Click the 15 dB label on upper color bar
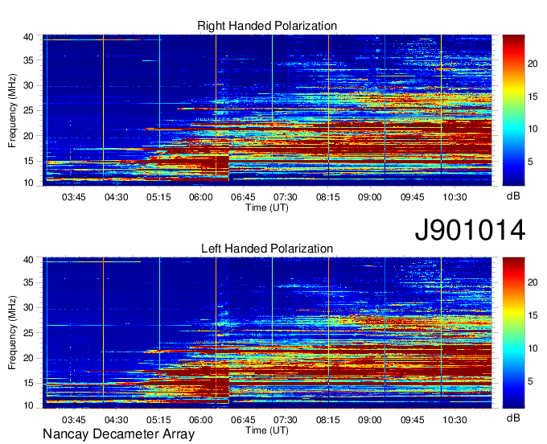547x444 pixels. [x=533, y=97]
